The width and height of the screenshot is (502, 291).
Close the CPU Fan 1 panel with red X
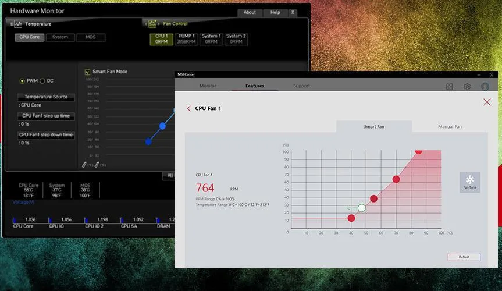point(487,102)
